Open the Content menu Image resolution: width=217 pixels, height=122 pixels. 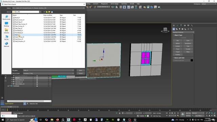(x=96, y=4)
